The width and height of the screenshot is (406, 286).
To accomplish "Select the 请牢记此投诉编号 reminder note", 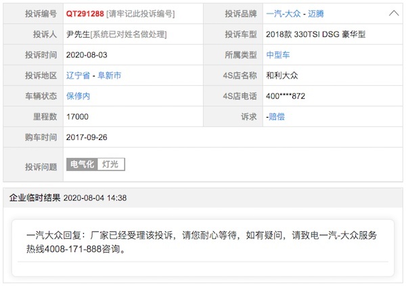I will click(141, 14).
